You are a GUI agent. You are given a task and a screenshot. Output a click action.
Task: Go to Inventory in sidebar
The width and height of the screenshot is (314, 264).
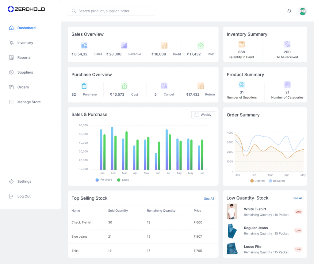pyautogui.click(x=25, y=43)
